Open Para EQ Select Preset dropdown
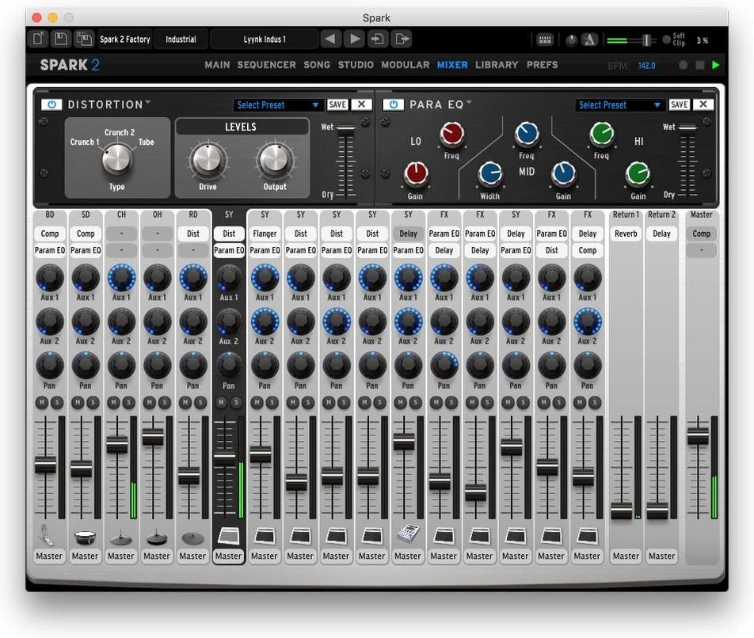 619,104
